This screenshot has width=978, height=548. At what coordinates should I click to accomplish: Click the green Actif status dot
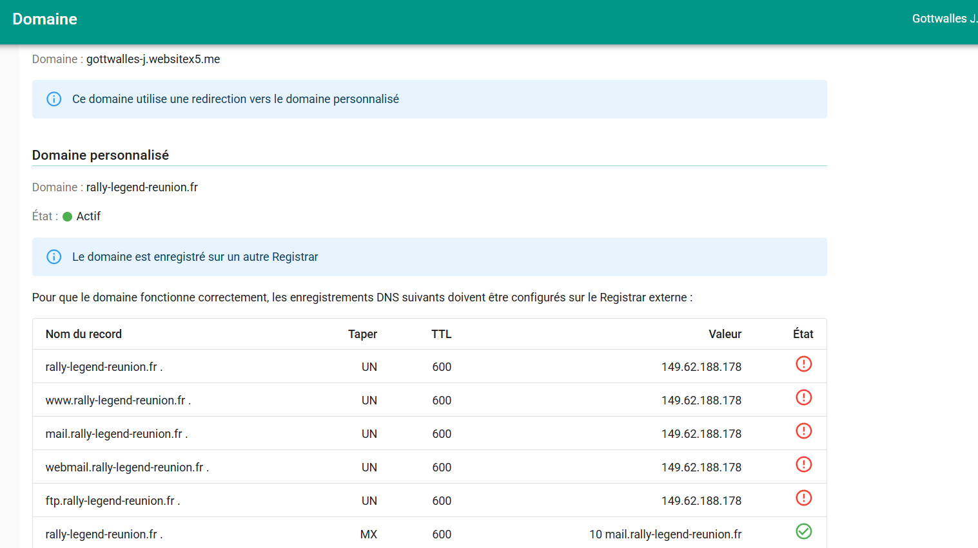[x=67, y=217]
